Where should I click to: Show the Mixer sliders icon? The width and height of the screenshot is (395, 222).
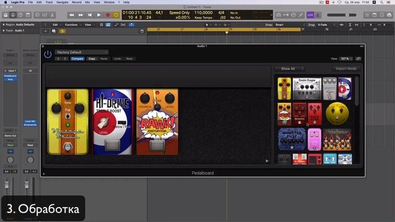pos(44,15)
